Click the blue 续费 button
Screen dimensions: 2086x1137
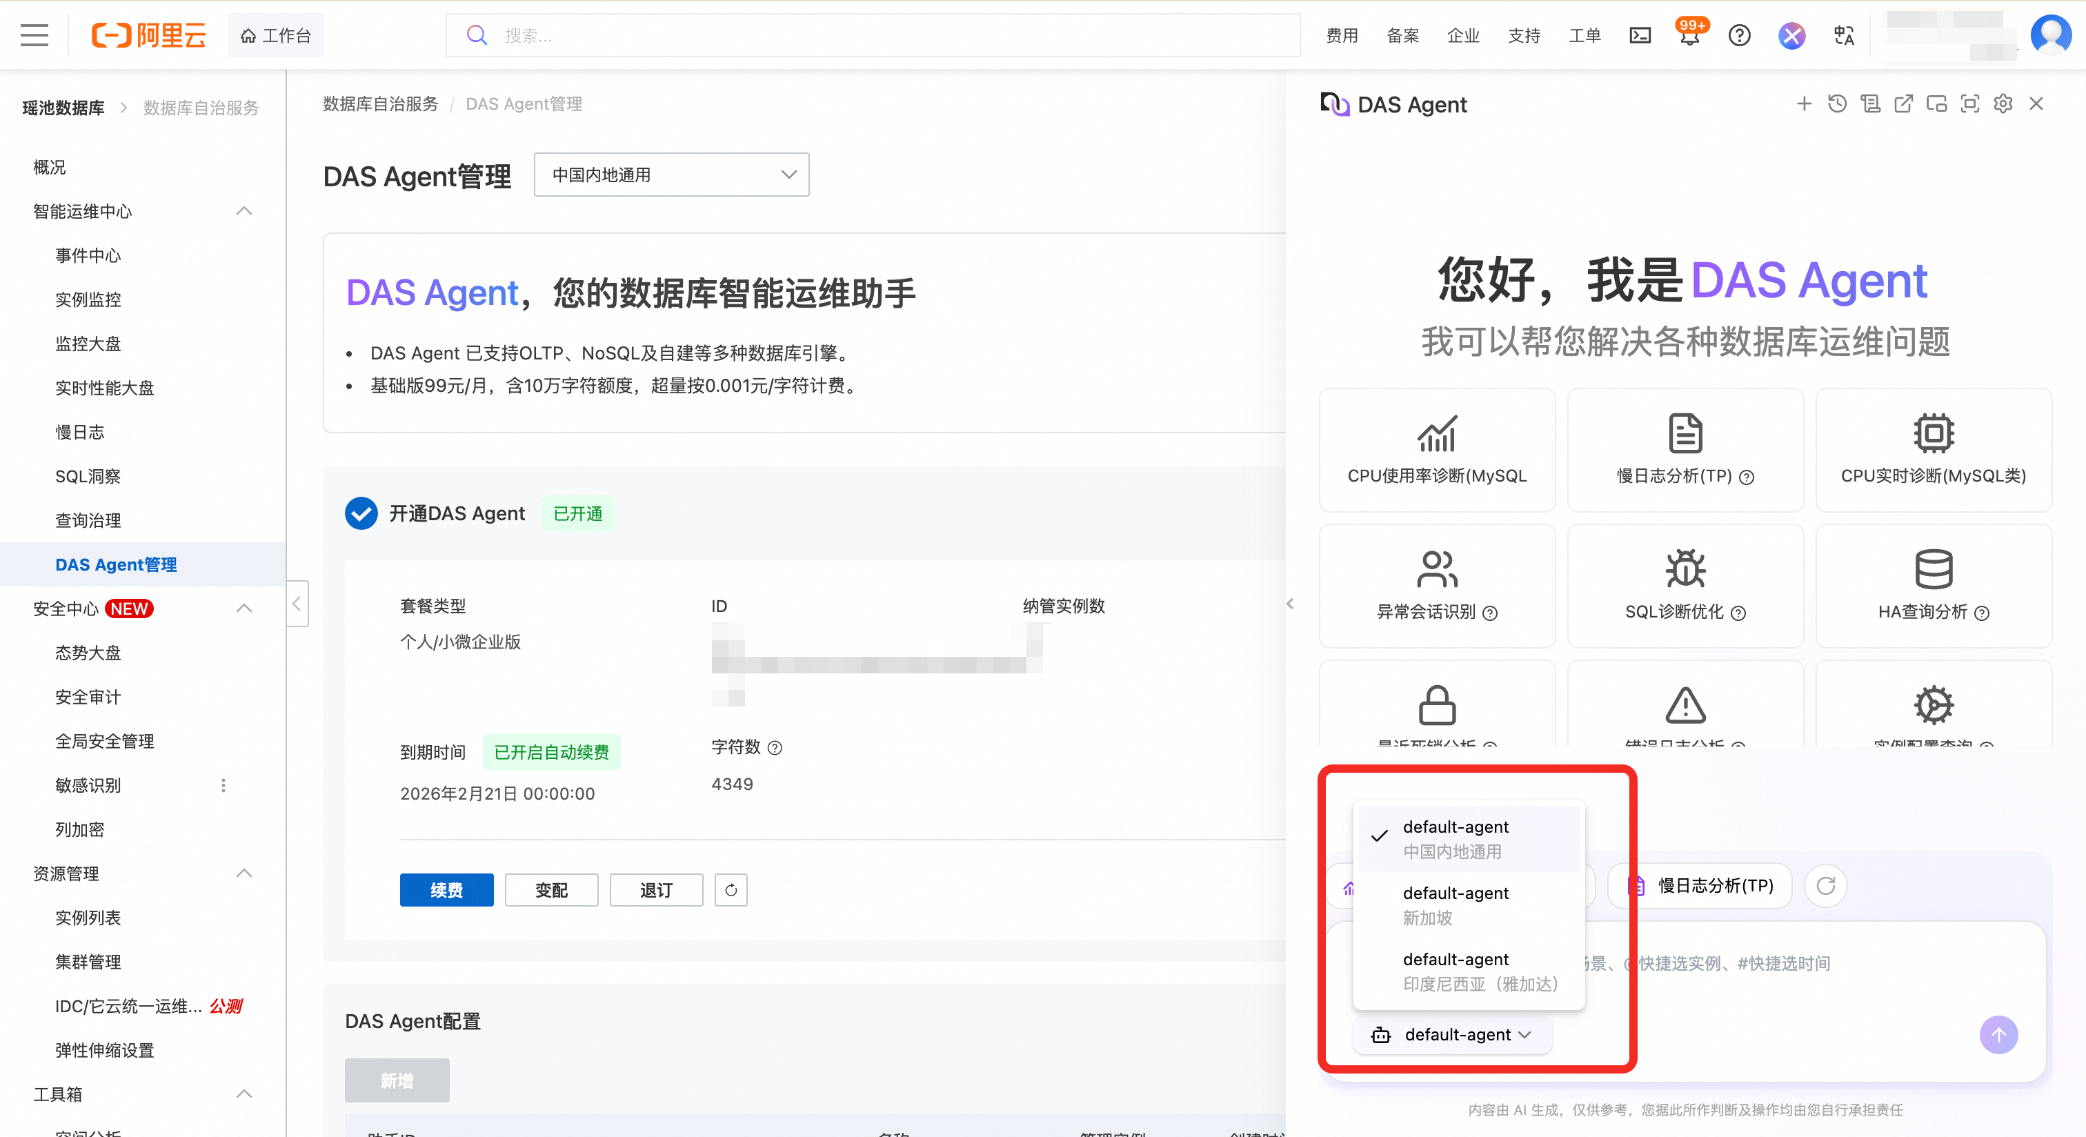[x=446, y=890]
